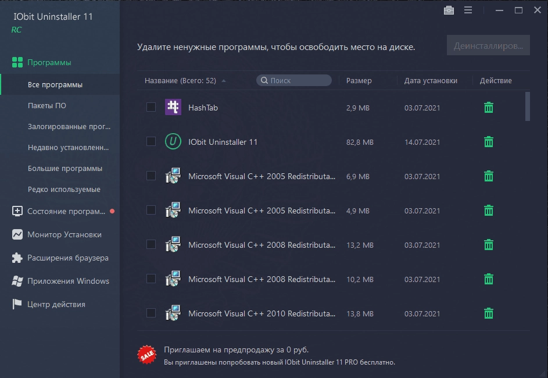Select the HashTab program name
The width and height of the screenshot is (548, 378).
coord(203,108)
